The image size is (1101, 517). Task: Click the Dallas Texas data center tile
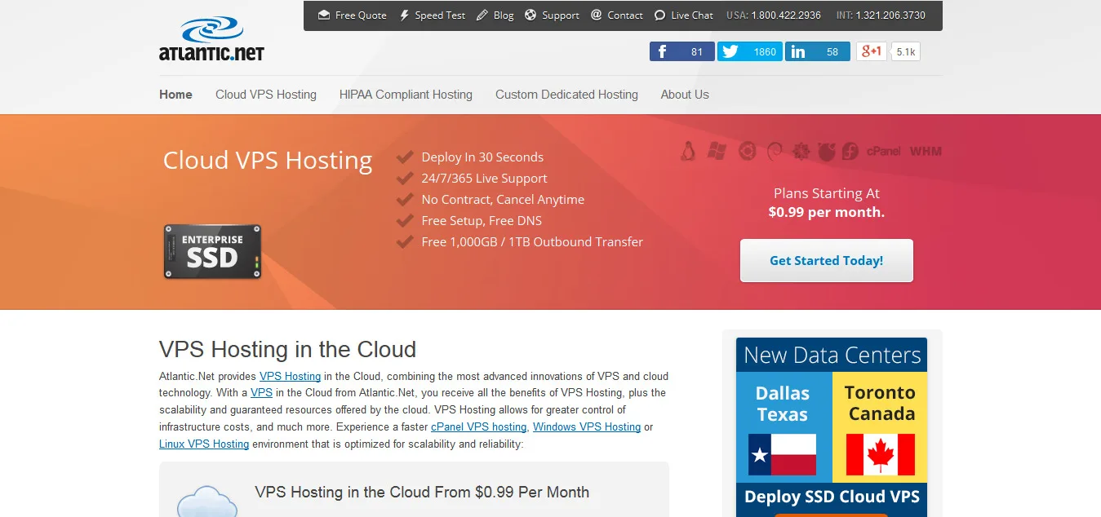point(784,426)
